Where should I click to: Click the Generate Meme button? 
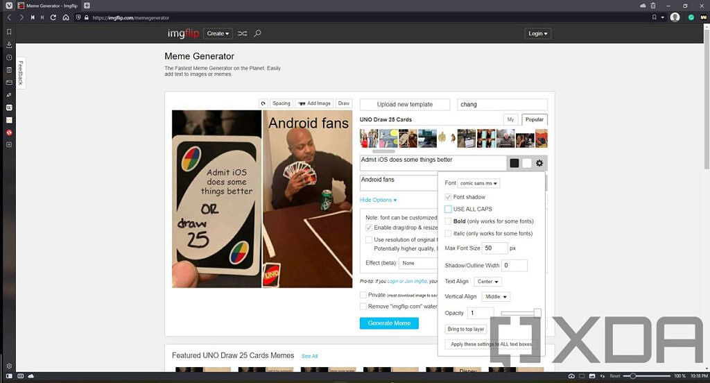[x=389, y=323]
